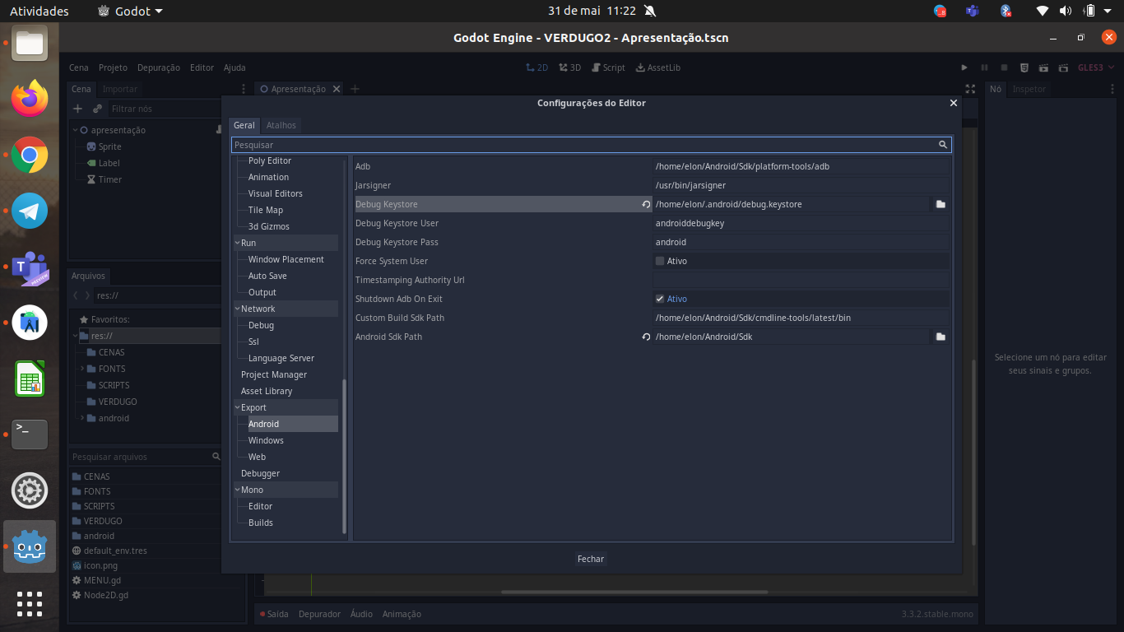
Task: Switch to 2D workspace
Action: [537, 67]
